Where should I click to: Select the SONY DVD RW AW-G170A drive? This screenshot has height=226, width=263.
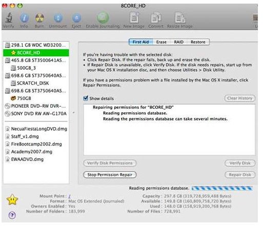(x=36, y=114)
